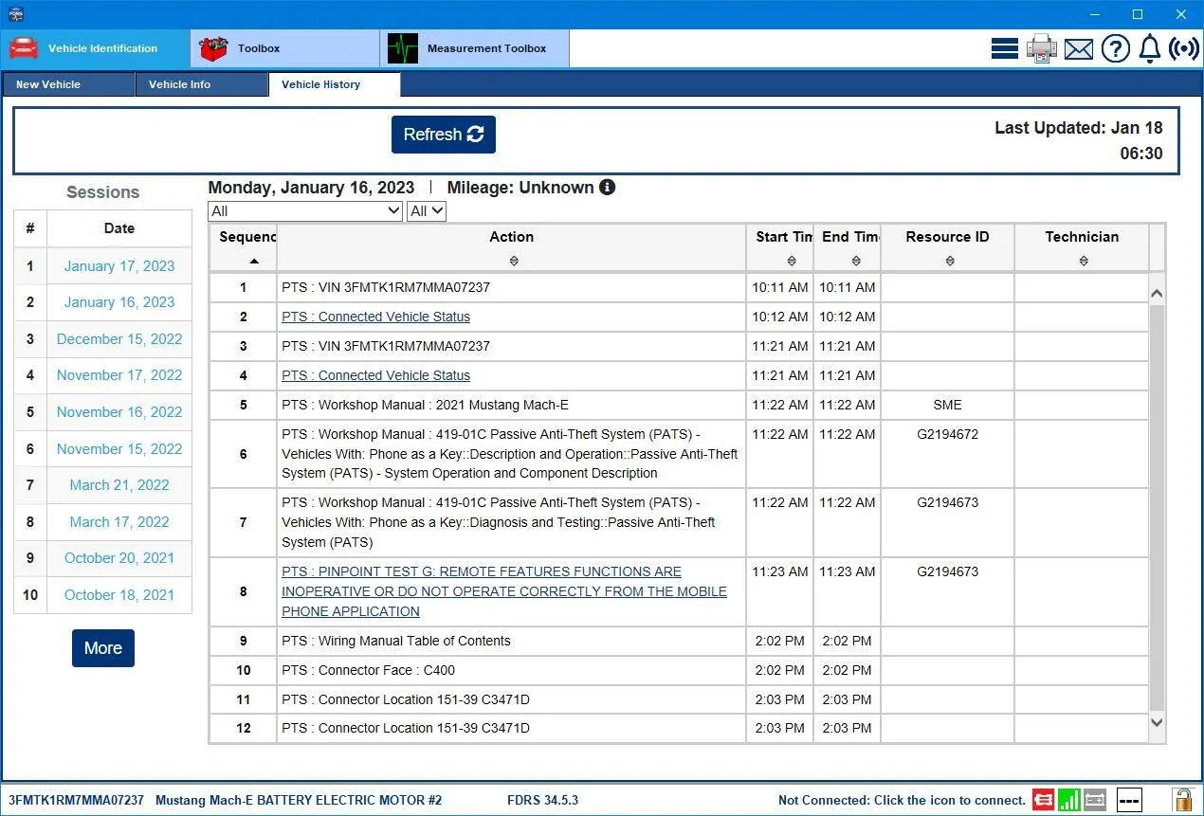Sort by Resource ID column arrows

pyautogui.click(x=950, y=261)
